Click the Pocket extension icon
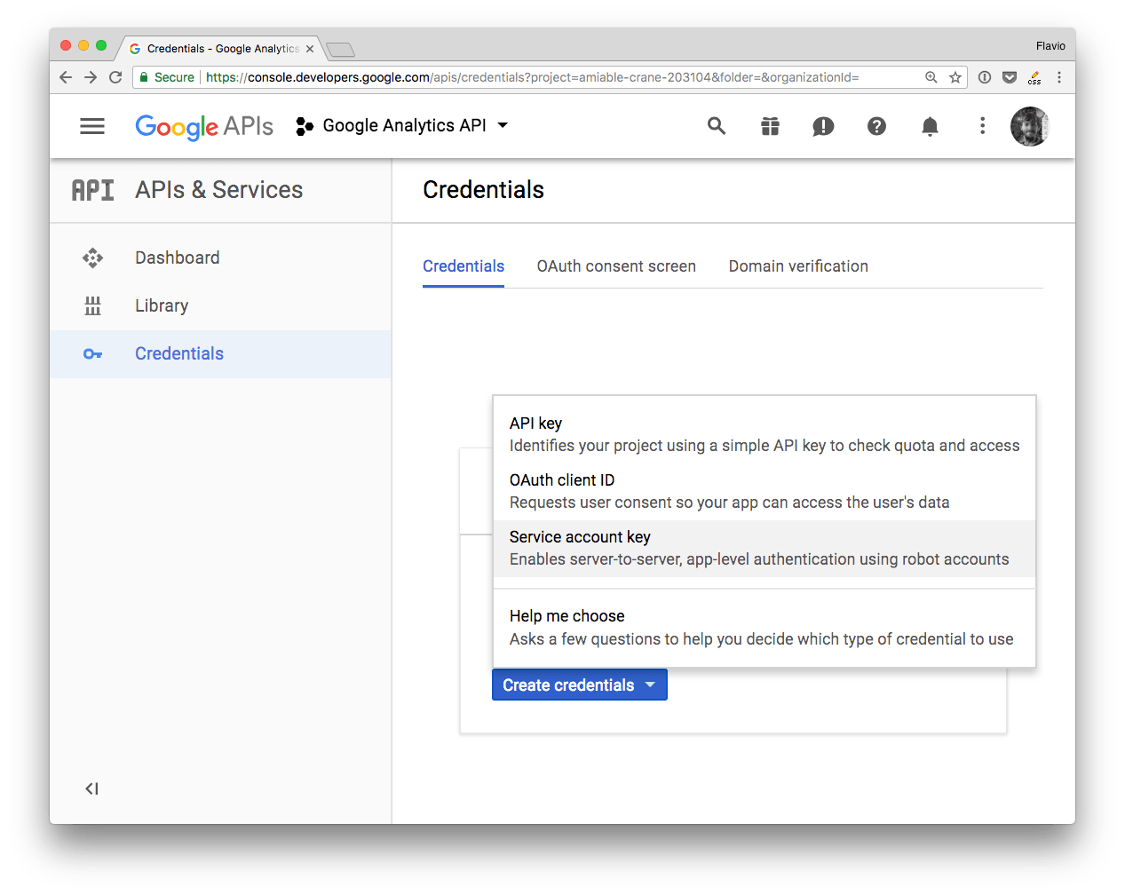 coord(1010,77)
